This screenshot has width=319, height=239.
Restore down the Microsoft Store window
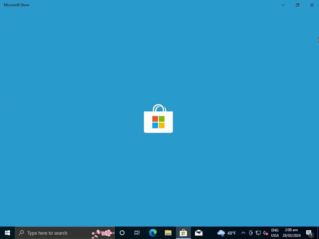click(x=298, y=5)
